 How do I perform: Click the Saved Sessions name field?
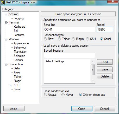click(70, 55)
